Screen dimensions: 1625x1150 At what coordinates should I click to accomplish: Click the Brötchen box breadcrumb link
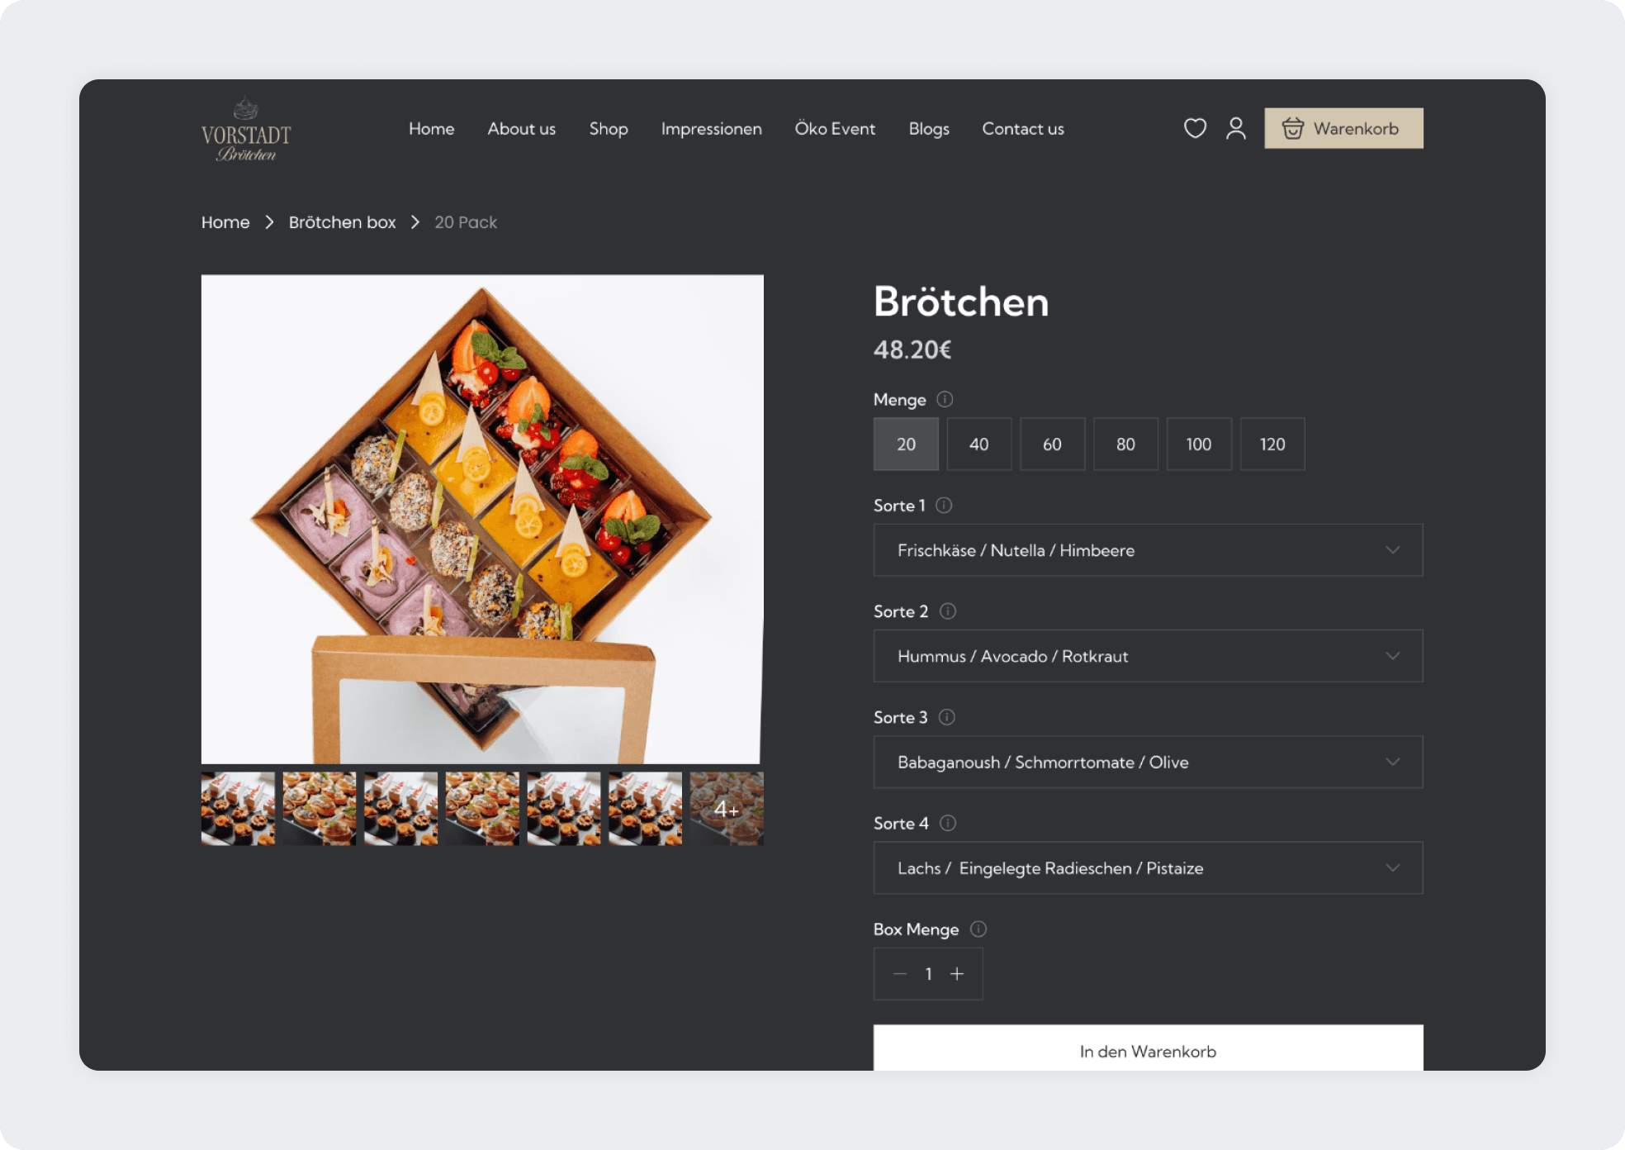[x=342, y=222]
